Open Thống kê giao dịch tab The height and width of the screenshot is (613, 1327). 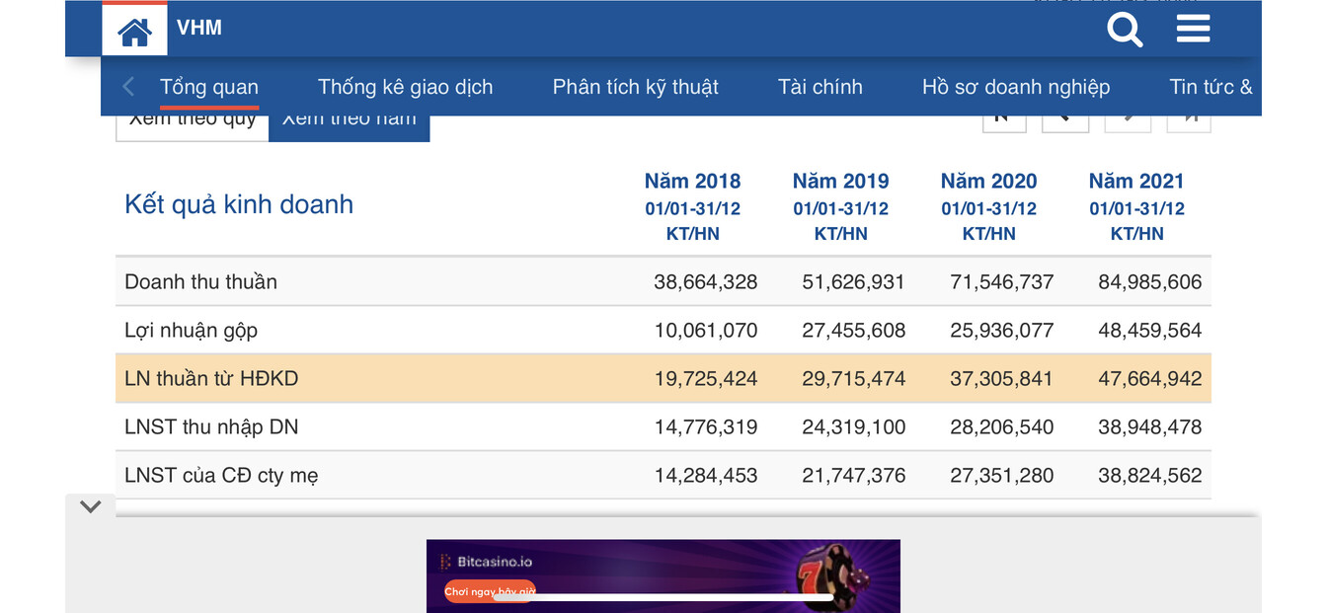pyautogui.click(x=405, y=87)
